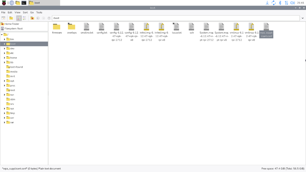Open the Sort menu
Screen dimensions: 306x172
click(25, 12)
